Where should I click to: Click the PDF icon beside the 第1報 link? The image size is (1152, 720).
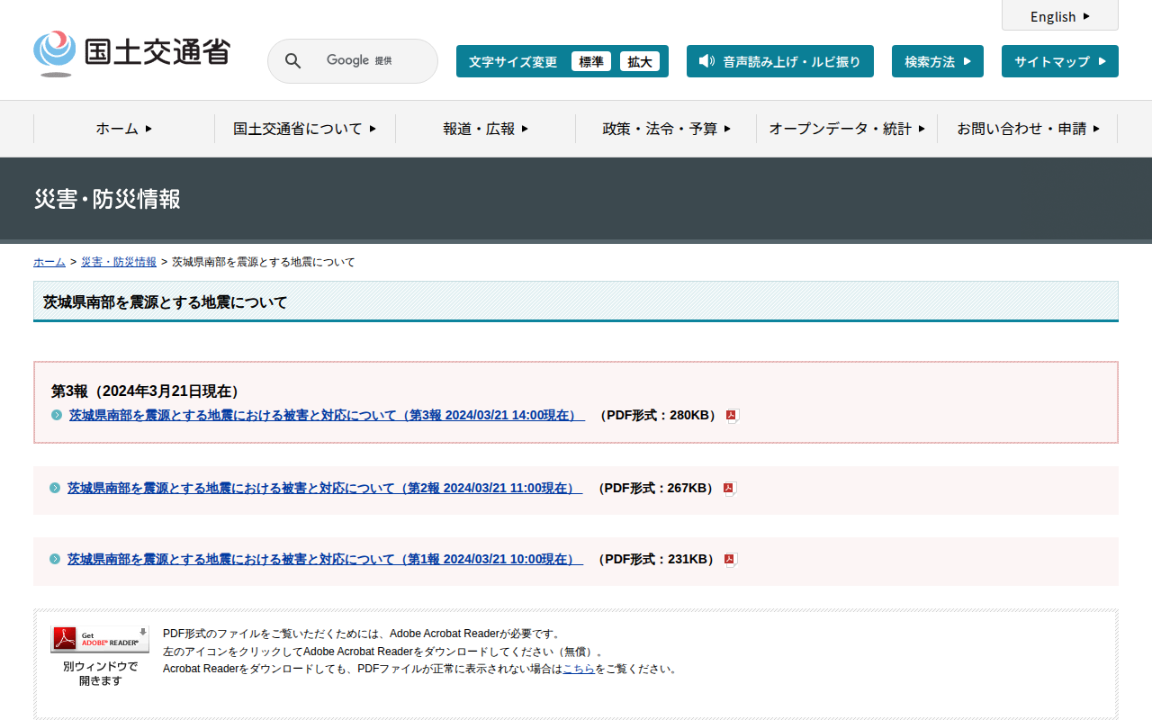pos(730,560)
